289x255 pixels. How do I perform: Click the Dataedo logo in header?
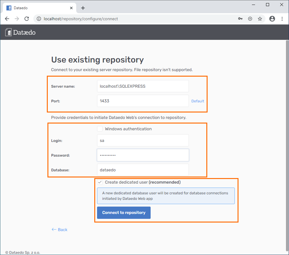coord(21,32)
